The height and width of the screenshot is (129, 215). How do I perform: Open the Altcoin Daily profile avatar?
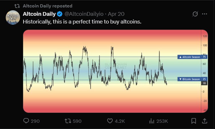coord(13,17)
